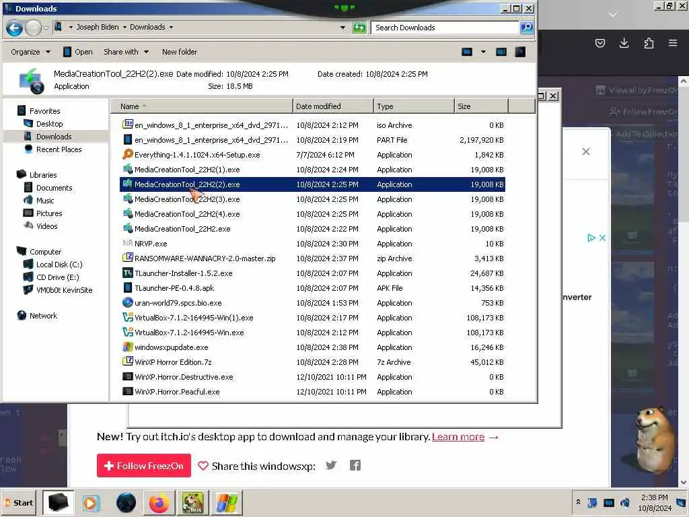Viewport: 689px width, 517px height.
Task: Show hidden tray icons arrow
Action: point(578,502)
